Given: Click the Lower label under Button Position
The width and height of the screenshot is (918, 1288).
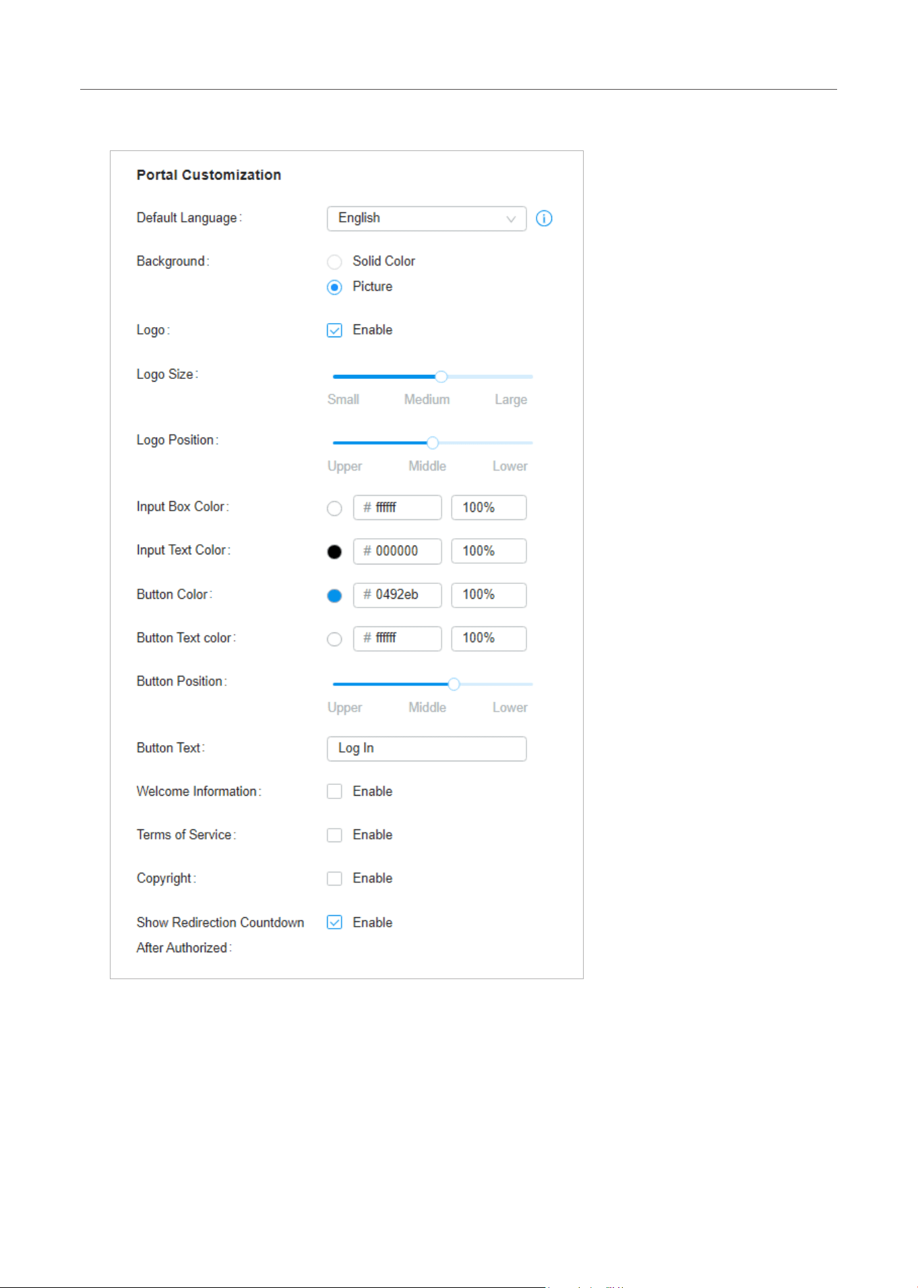Looking at the screenshot, I should click(x=510, y=707).
